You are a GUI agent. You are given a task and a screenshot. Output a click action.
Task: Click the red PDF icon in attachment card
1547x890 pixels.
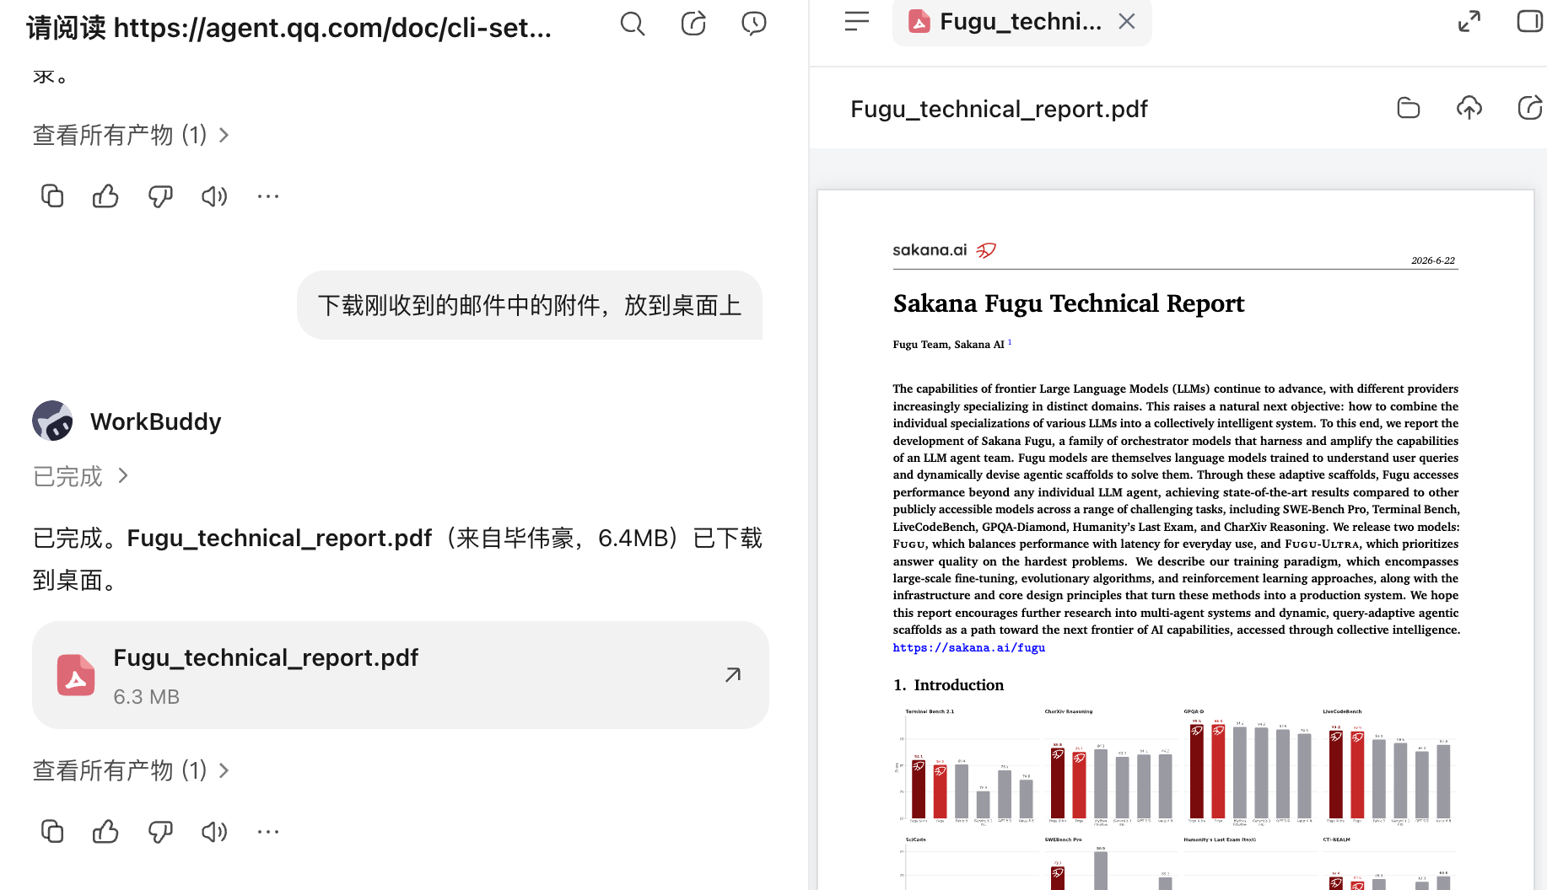tap(76, 675)
